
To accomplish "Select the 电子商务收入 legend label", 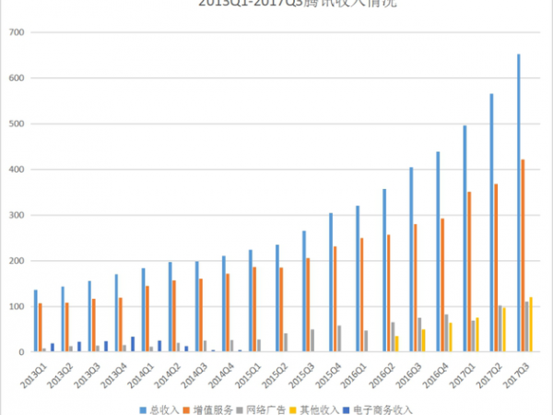I will 382,410.
